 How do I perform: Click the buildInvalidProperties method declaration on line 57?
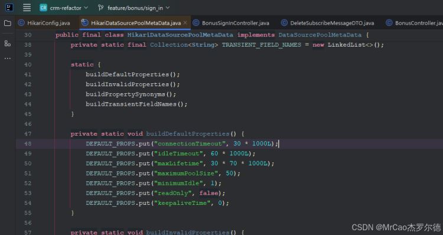[188, 232]
